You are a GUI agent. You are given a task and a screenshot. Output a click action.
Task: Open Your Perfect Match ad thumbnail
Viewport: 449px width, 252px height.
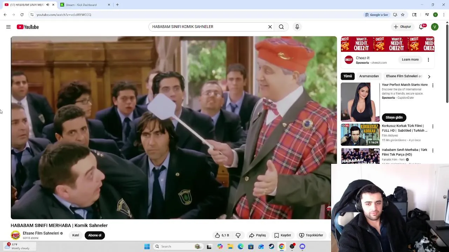click(360, 102)
